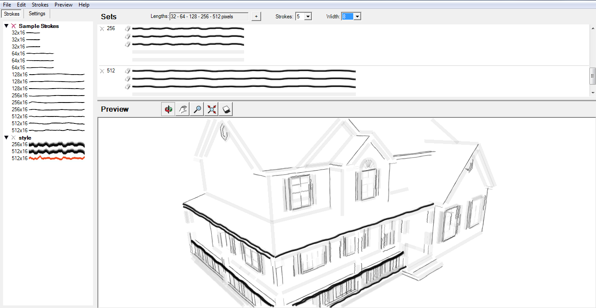Delete the 256 set using its X icon
This screenshot has height=308, width=596.
tap(102, 28)
